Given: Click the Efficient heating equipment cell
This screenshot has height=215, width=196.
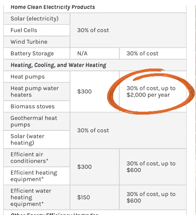Looking at the screenshot, I should click(x=37, y=176).
